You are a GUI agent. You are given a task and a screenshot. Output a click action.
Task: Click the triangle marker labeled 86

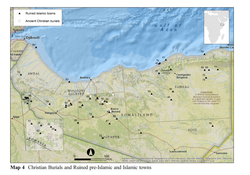point(78,123)
